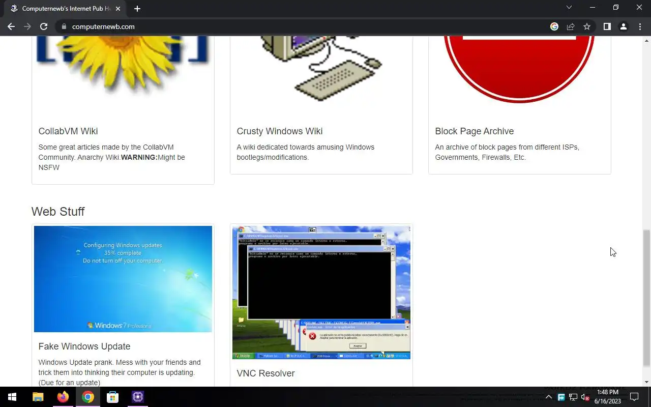Click the scrollbar down arrow
The height and width of the screenshot is (407, 651).
pyautogui.click(x=646, y=383)
